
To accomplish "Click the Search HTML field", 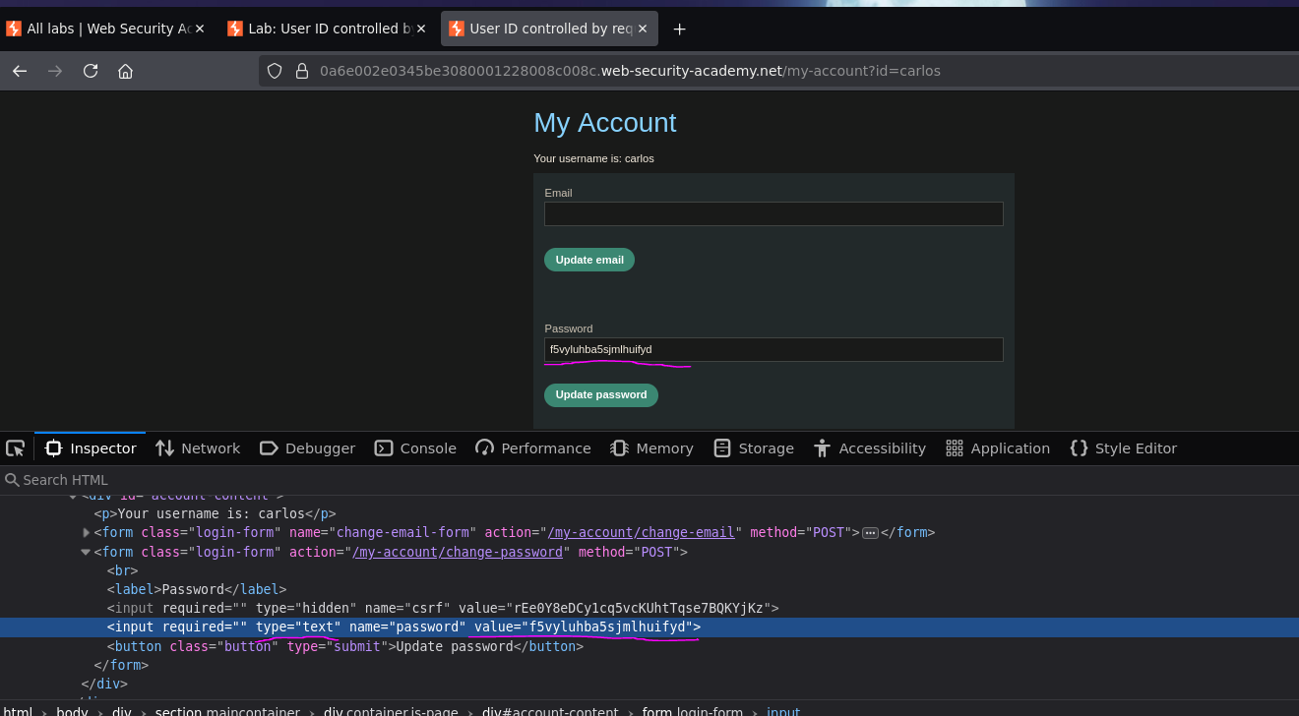I will click(649, 480).
